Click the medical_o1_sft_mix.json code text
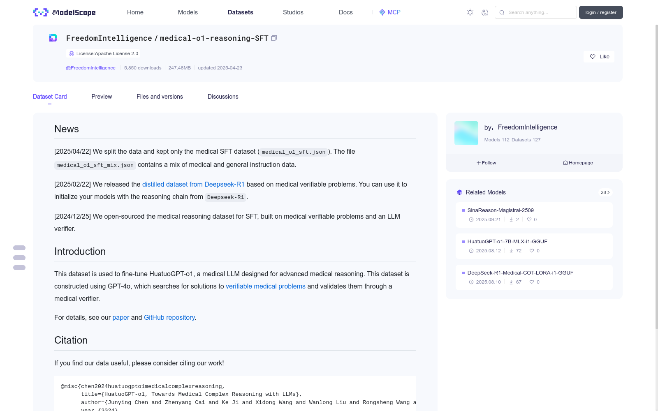Image resolution: width=658 pixels, height=411 pixels. (x=95, y=165)
